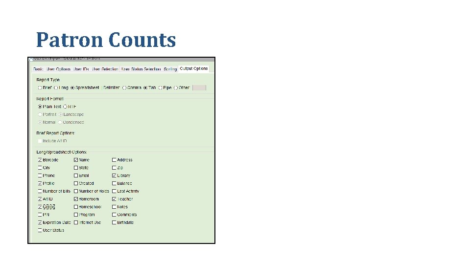Enable the Email checkbox
Viewport: 470px width, 264px height.
[76, 176]
